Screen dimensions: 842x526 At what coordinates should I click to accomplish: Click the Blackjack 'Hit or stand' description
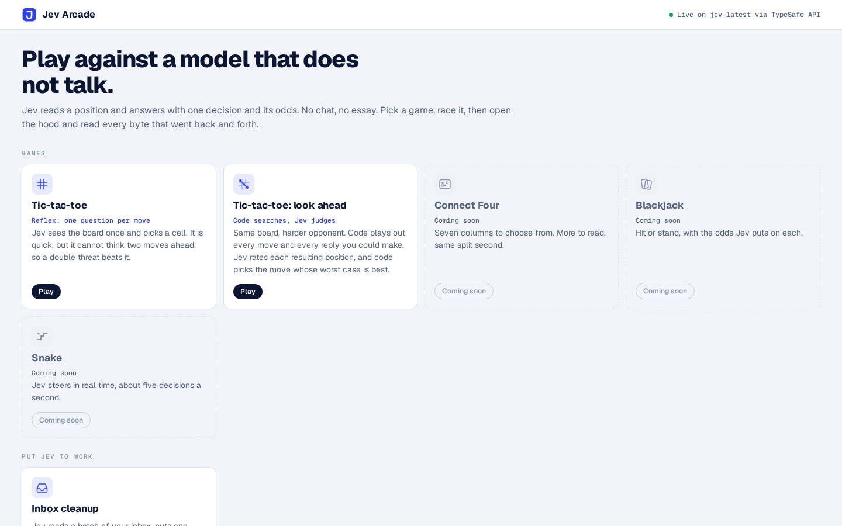[x=719, y=233]
